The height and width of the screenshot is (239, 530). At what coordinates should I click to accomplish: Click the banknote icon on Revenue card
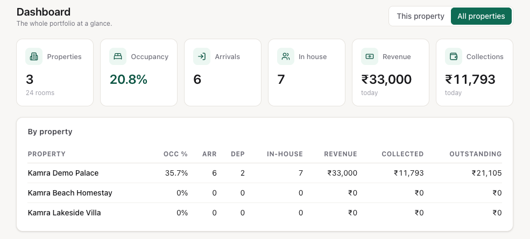[370, 56]
